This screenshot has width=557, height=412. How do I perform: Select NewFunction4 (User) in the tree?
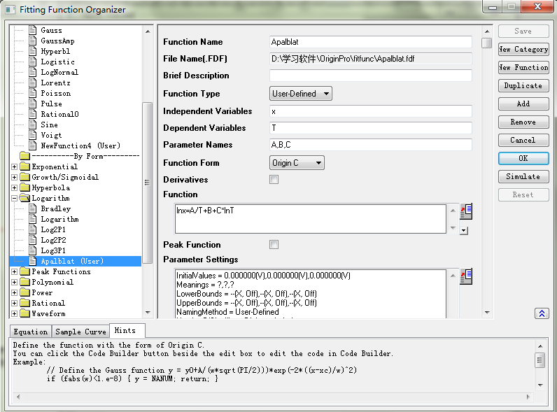80,145
